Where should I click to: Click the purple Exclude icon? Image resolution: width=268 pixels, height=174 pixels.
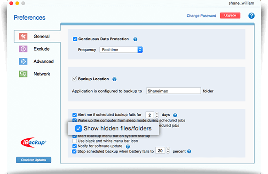[x=23, y=49]
